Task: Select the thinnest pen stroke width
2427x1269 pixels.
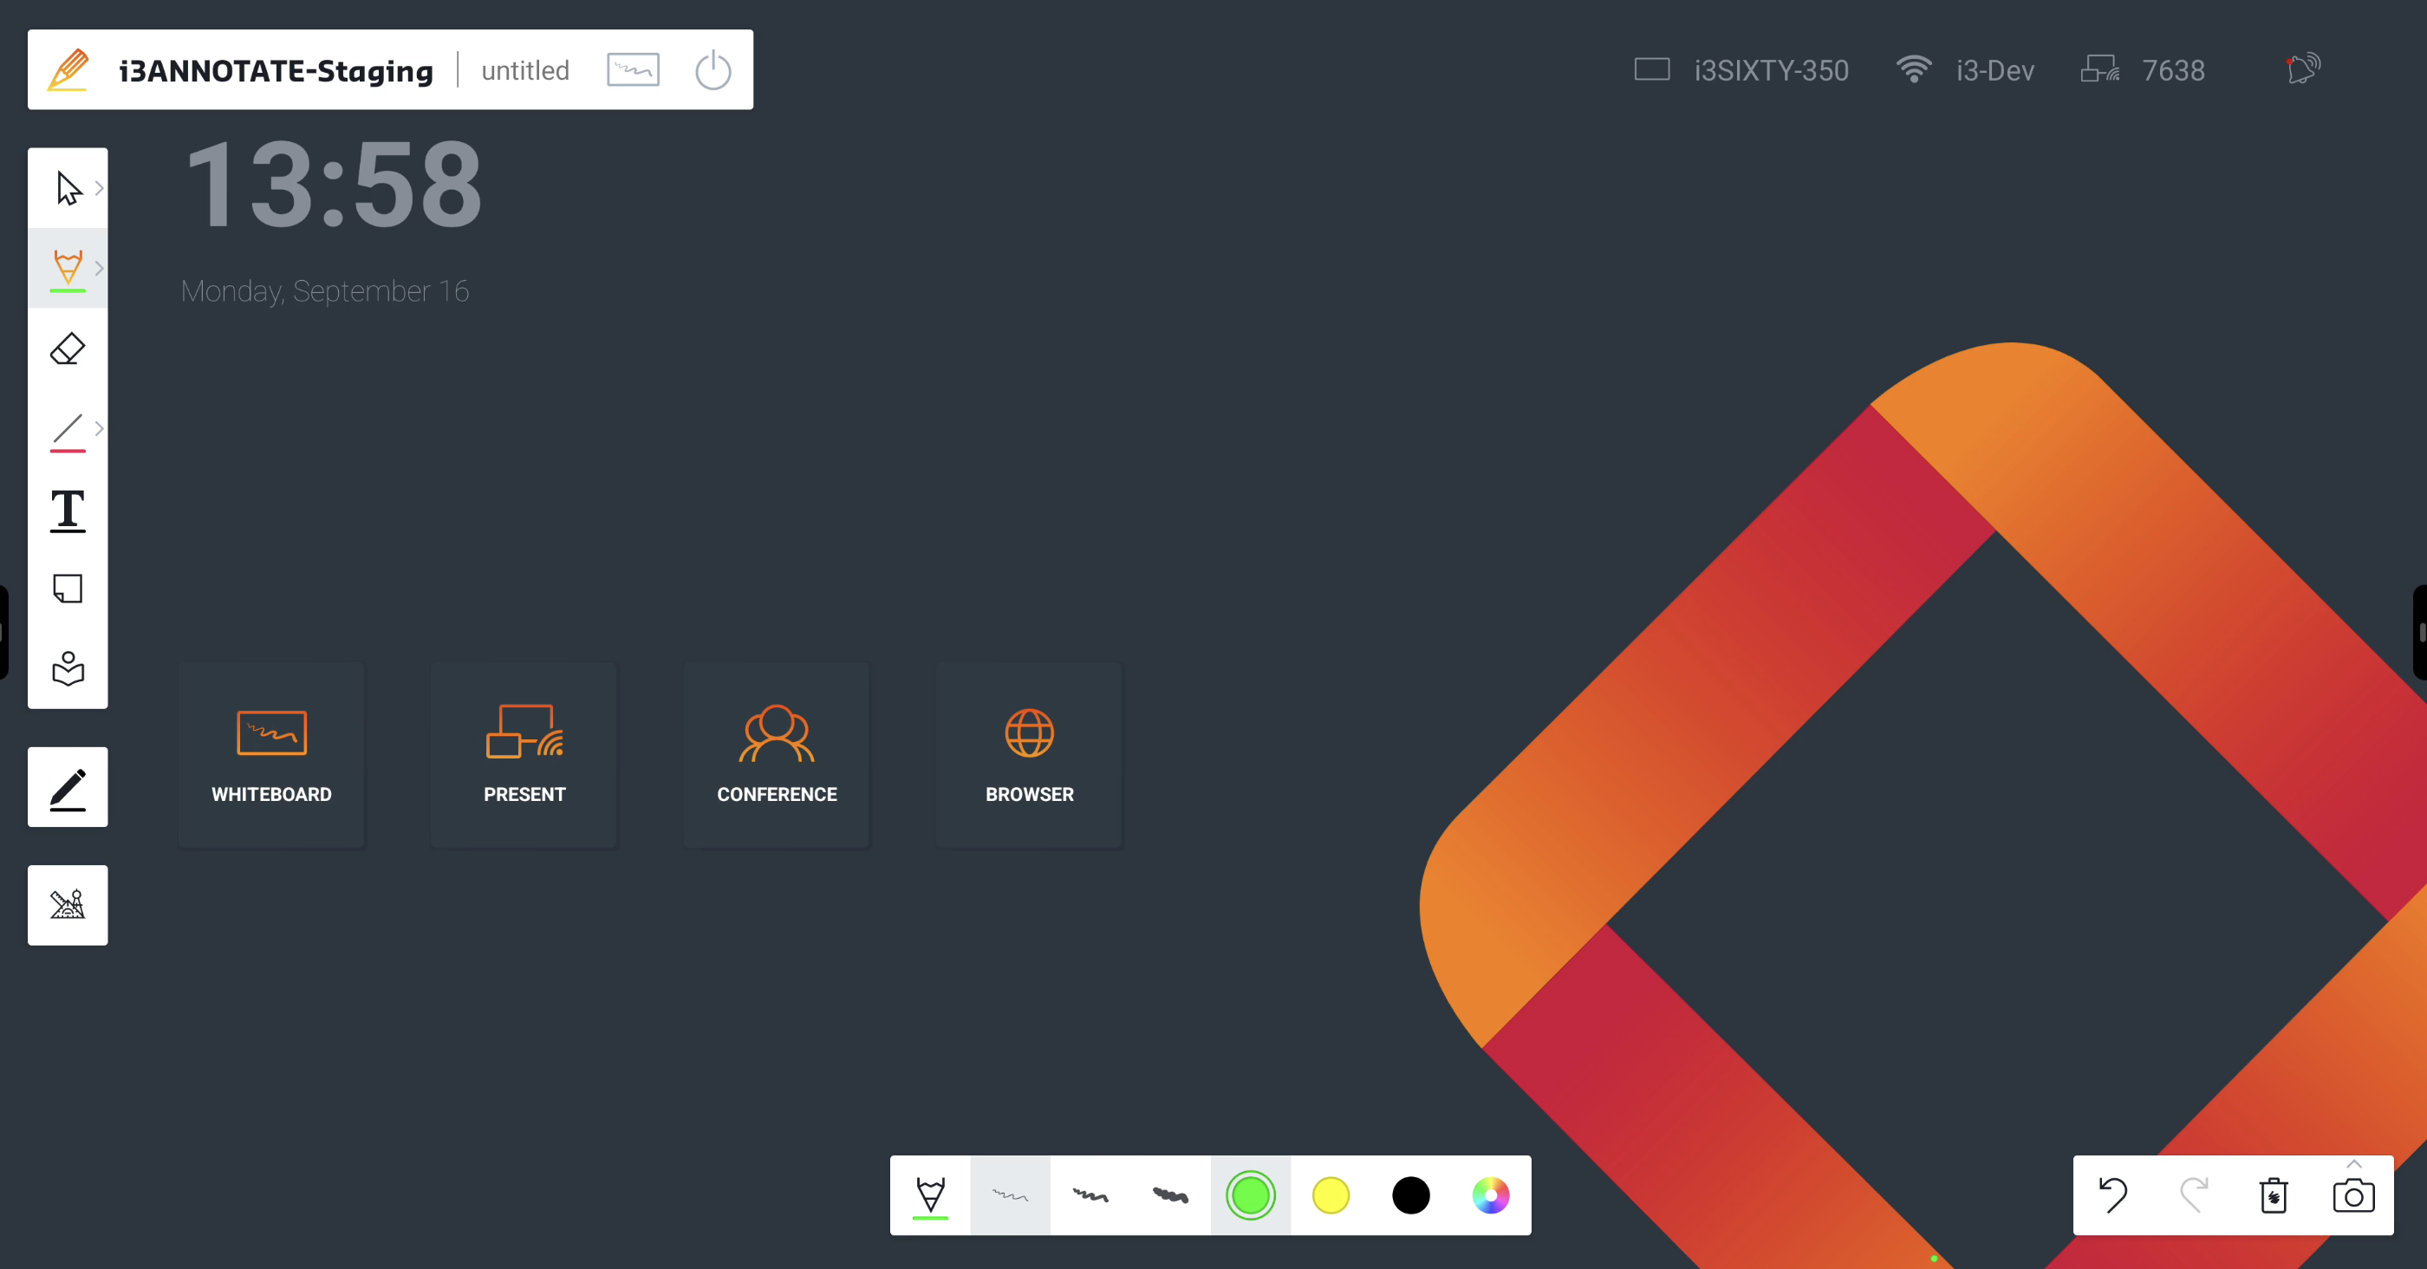Action: coord(1010,1195)
